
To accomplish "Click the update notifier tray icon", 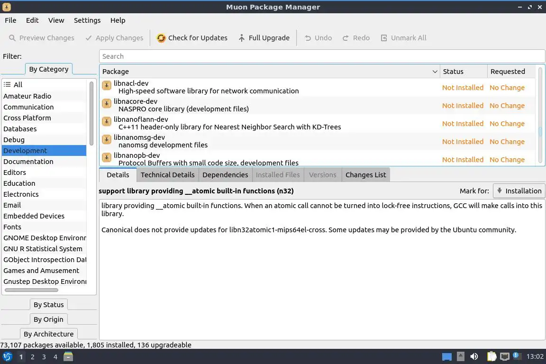I will tap(517, 356).
